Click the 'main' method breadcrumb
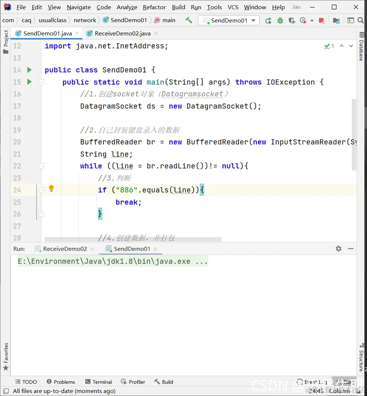Image resolution: width=367 pixels, height=396 pixels. point(165,20)
